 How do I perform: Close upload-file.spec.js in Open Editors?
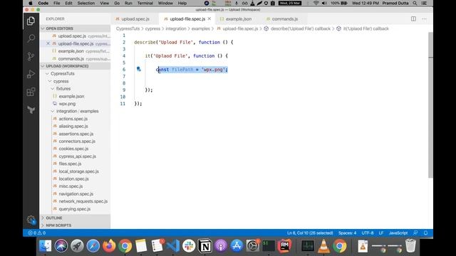click(x=48, y=43)
